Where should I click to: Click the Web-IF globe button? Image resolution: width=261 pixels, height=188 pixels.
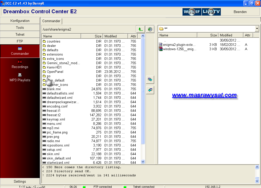tap(192, 12)
